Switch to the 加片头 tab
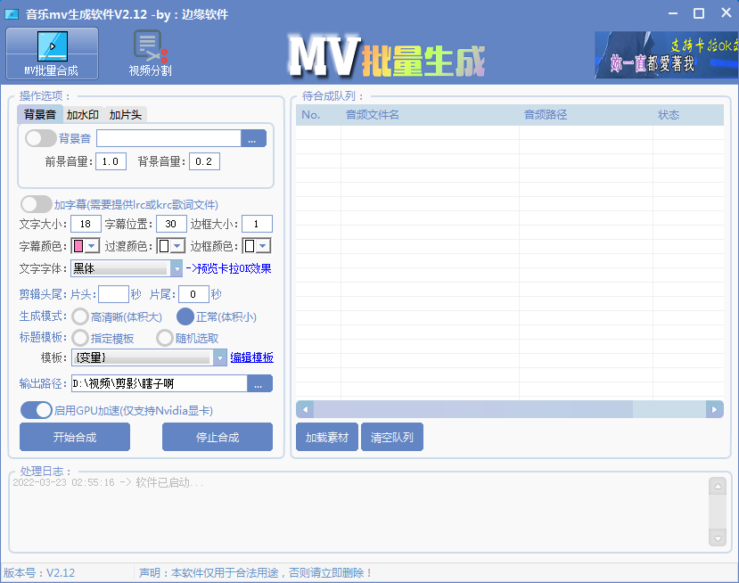Screen dimensions: 739x583 coord(125,114)
